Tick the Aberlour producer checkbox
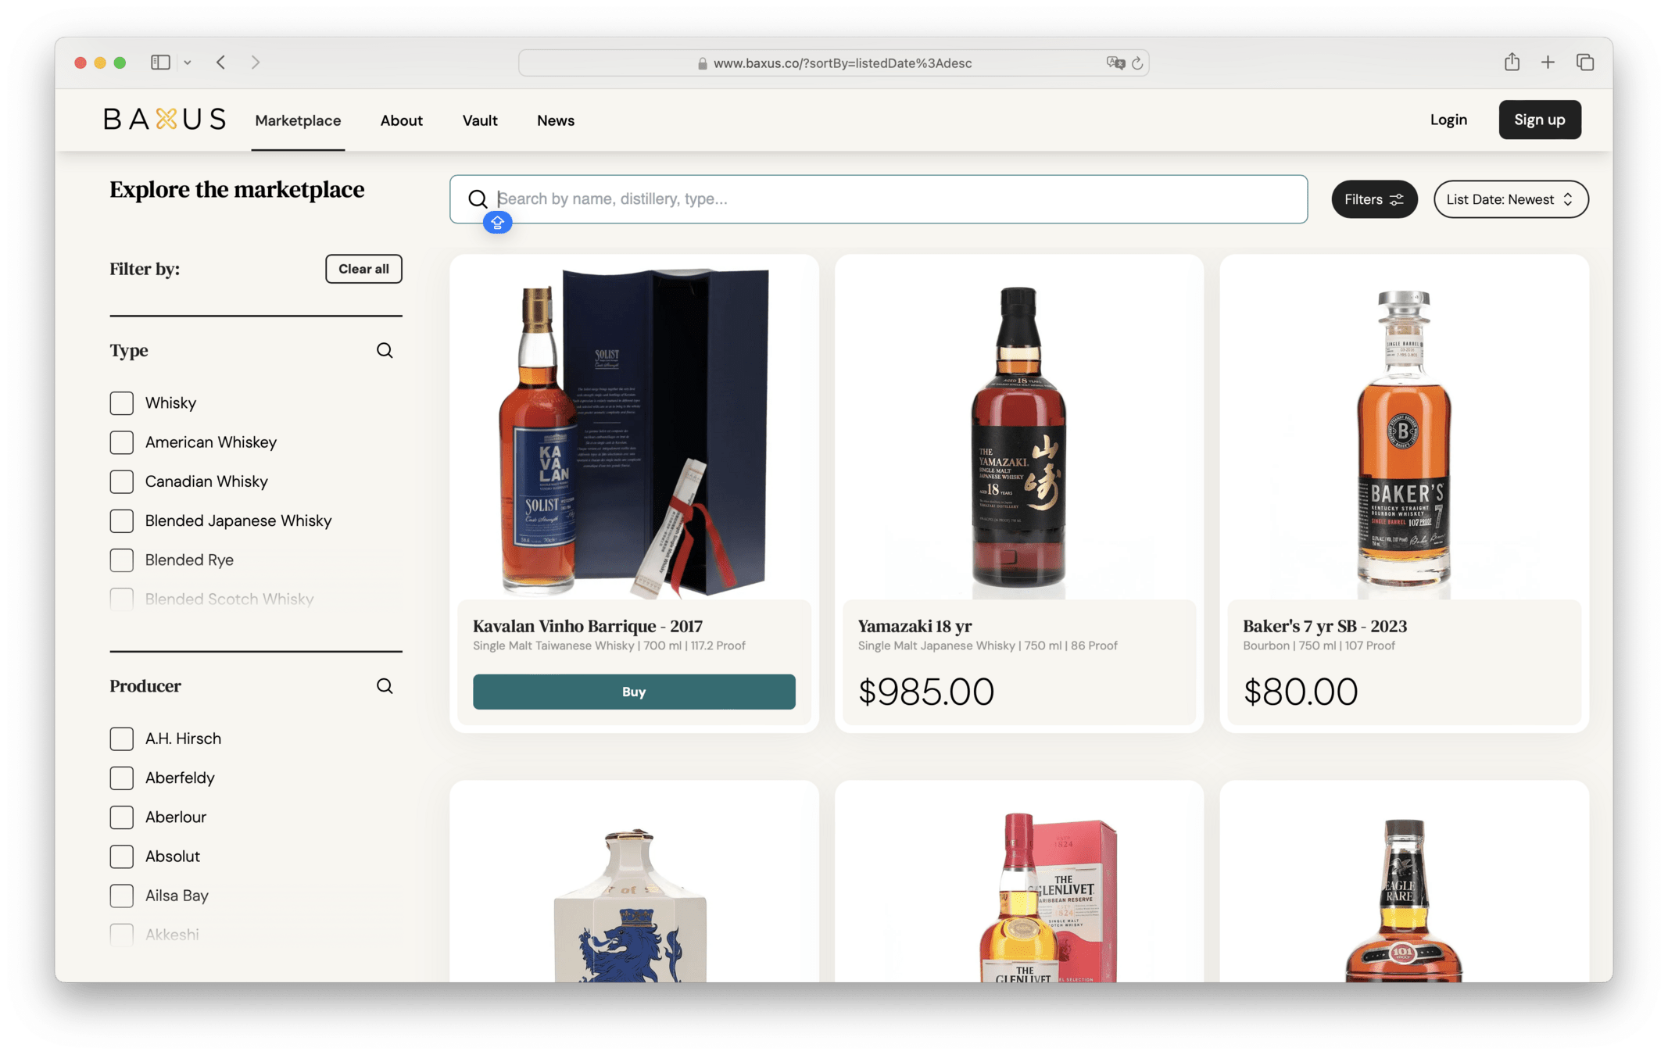The height and width of the screenshot is (1055, 1668). tap(122, 817)
